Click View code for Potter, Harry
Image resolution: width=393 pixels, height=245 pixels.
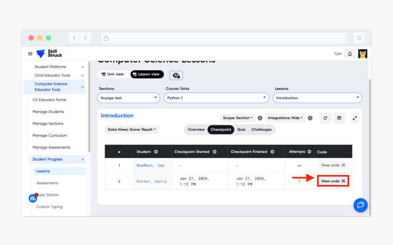[x=333, y=181]
